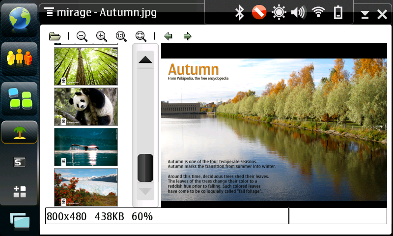The height and width of the screenshot is (236, 393).
Task: Select the whale tail thumbnail
Action: point(86,147)
